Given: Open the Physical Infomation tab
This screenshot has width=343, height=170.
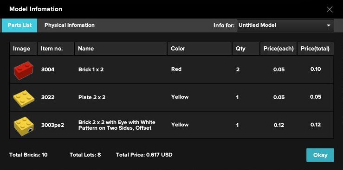Looking at the screenshot, I should click(70, 25).
